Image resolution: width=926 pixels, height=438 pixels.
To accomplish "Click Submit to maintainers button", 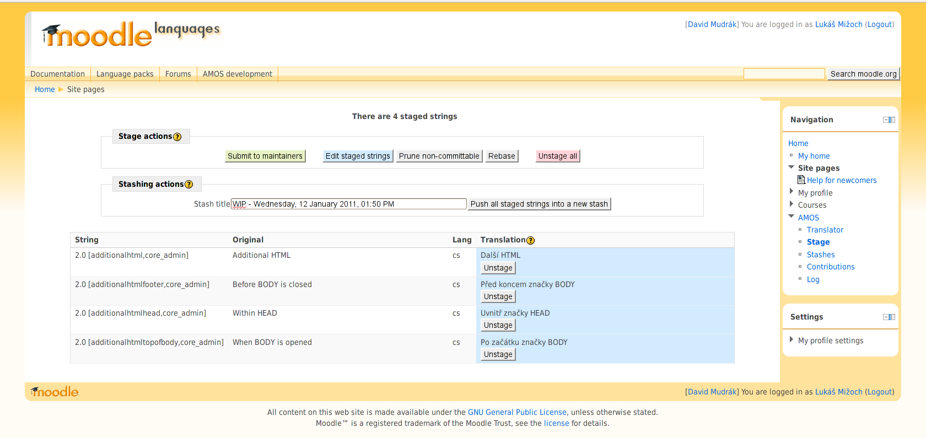I will point(265,156).
